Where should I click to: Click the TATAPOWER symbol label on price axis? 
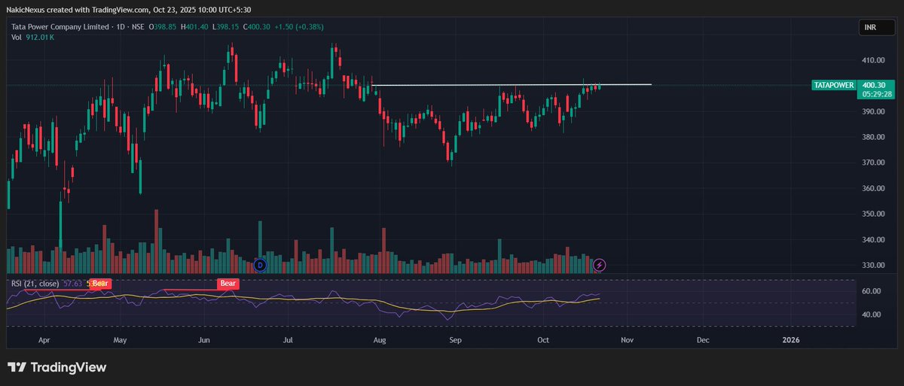point(834,86)
